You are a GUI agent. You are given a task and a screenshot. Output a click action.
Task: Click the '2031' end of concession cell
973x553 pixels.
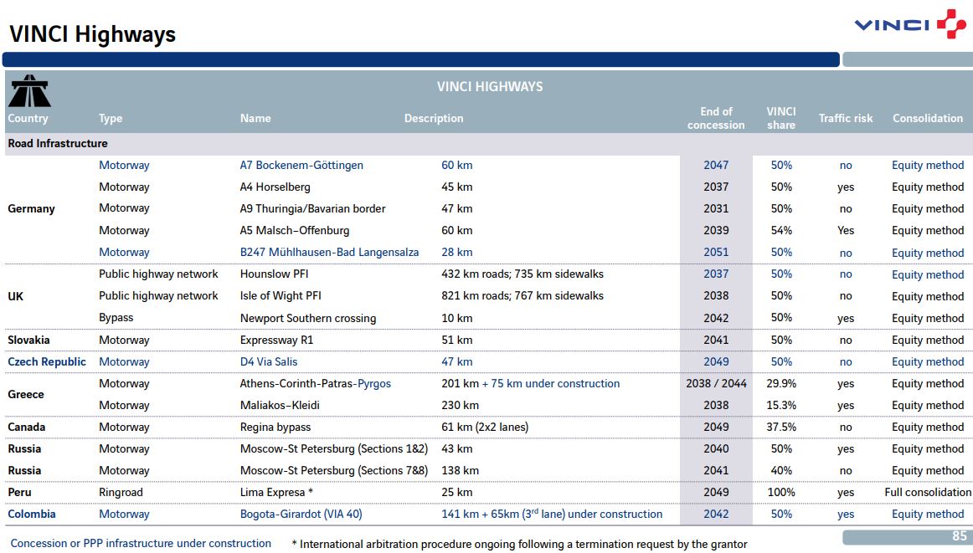point(716,208)
